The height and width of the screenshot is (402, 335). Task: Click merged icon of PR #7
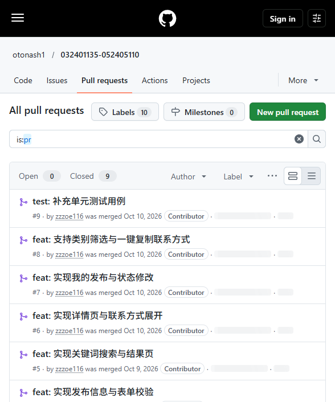point(23,278)
